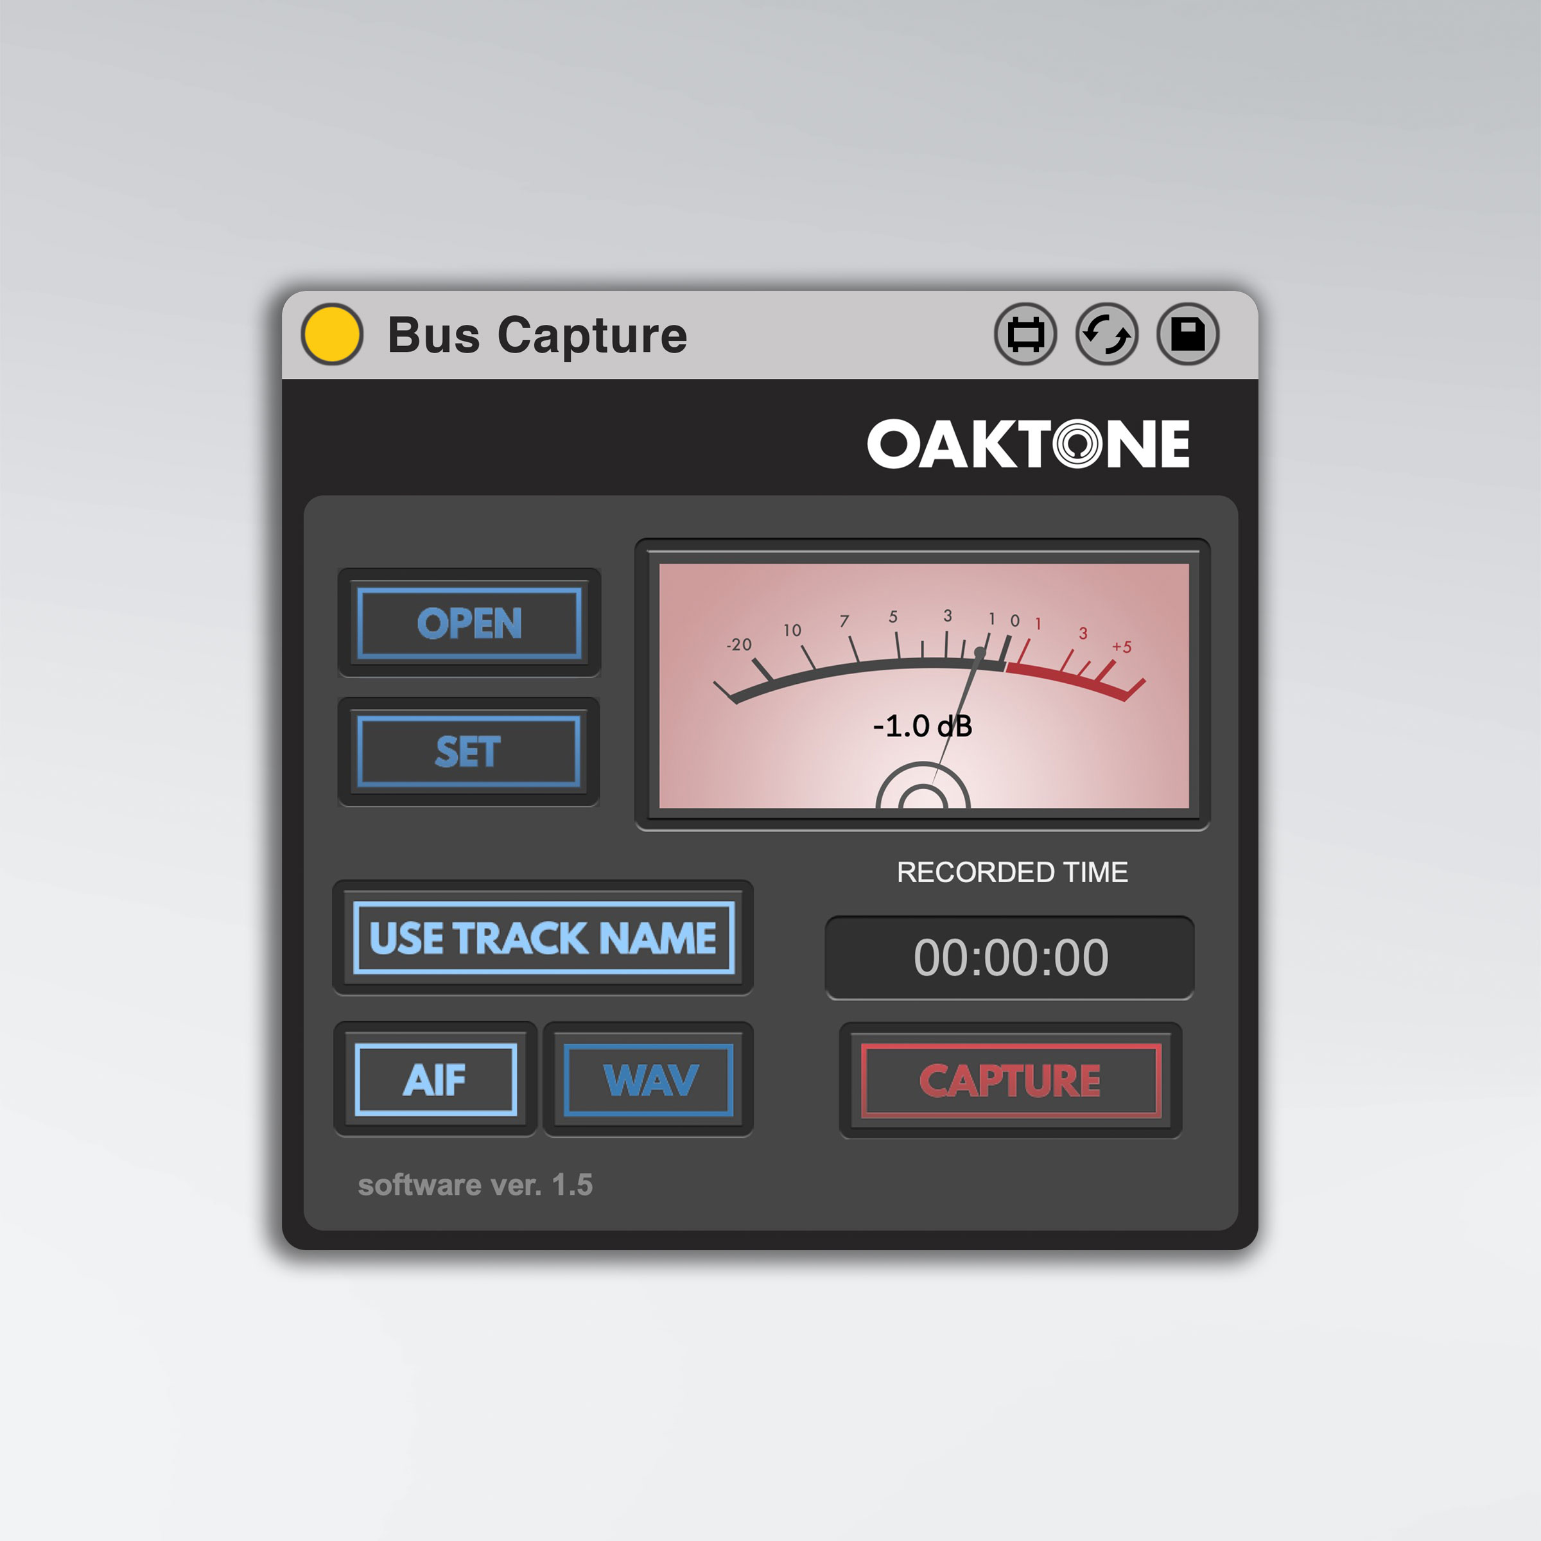
Task: Click the ring emblem inside OAKTONE logo
Action: pos(1077,444)
